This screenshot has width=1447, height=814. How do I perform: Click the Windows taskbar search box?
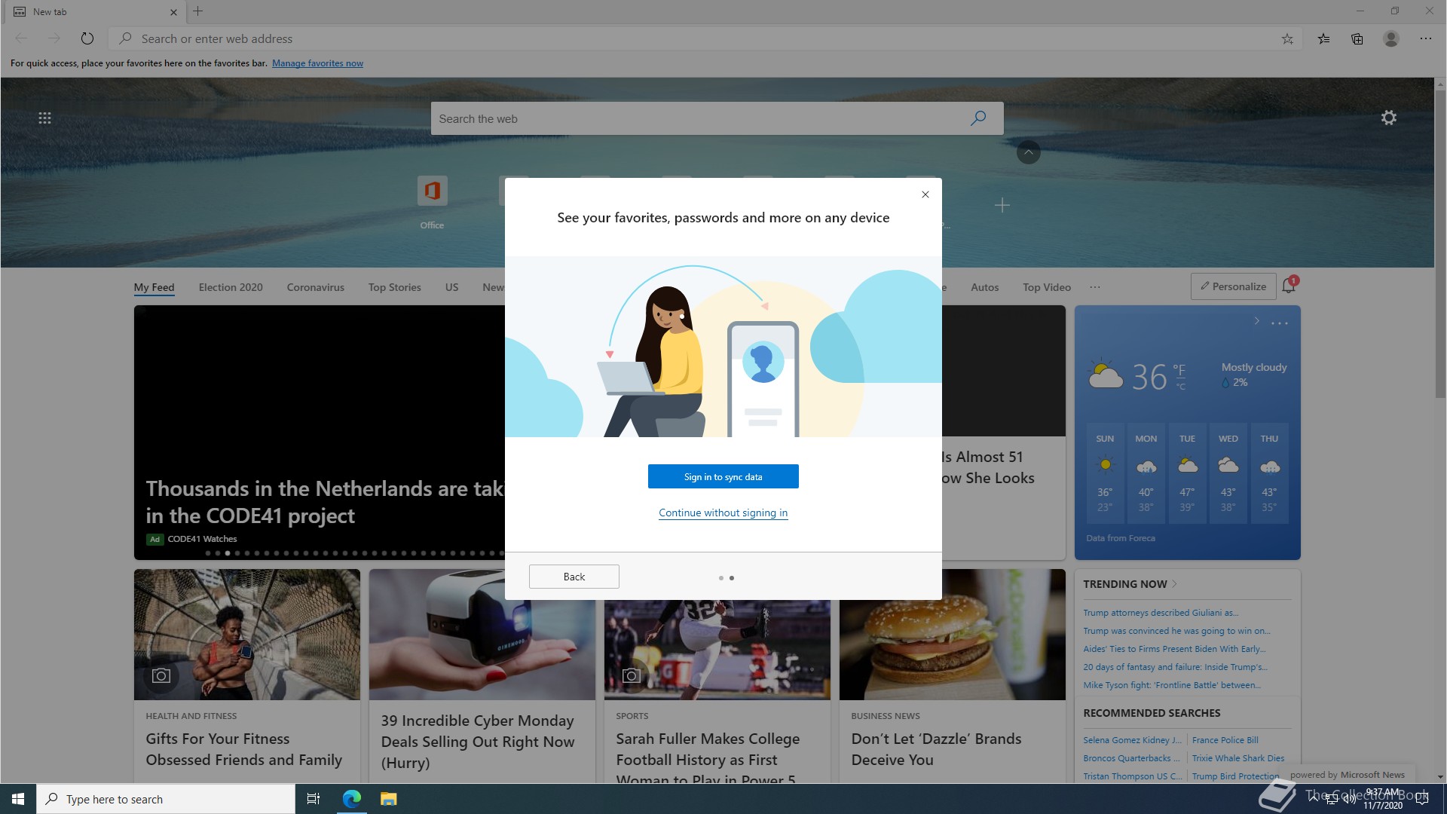point(166,799)
